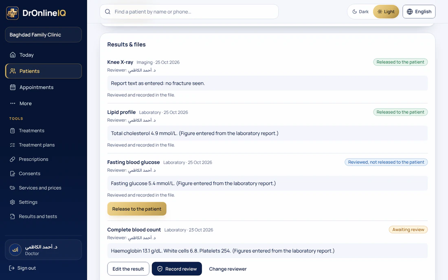Select the Knee X-ray title
This screenshot has height=280, width=448.
pyautogui.click(x=120, y=62)
